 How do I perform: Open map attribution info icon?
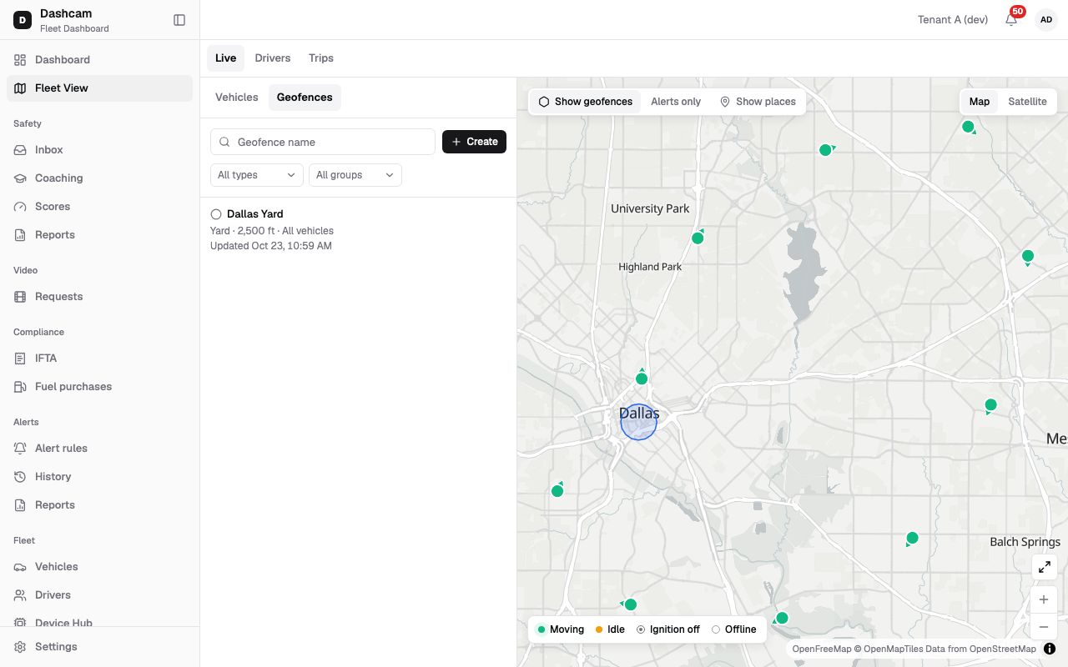pos(1050,649)
